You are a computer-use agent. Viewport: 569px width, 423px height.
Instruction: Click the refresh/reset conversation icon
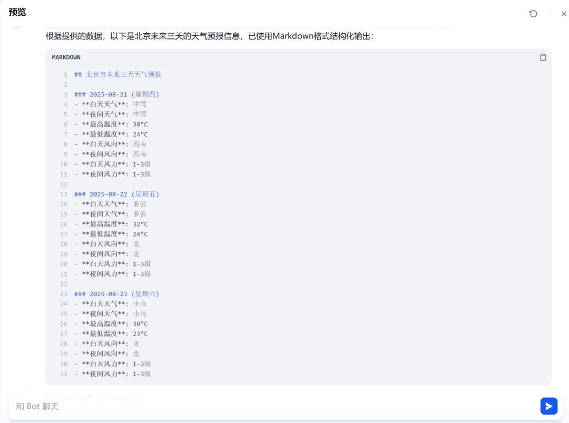(533, 14)
